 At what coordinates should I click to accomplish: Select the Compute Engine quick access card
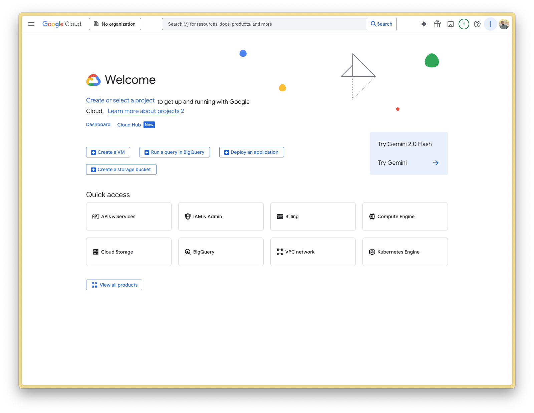click(x=405, y=217)
